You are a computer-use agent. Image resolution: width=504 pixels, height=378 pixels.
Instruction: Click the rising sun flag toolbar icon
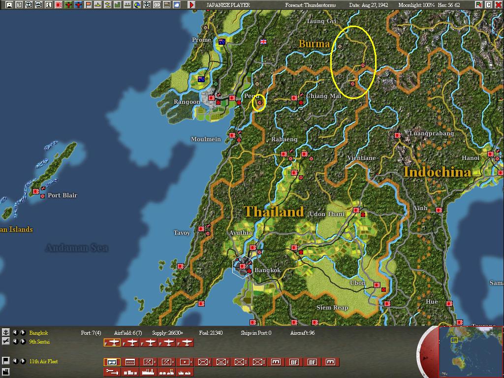(x=59, y=5)
